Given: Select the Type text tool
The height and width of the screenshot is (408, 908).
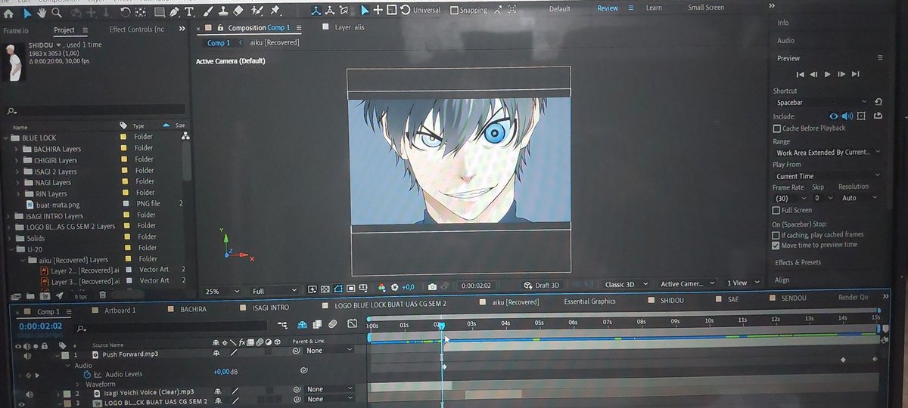Looking at the screenshot, I should [189, 12].
